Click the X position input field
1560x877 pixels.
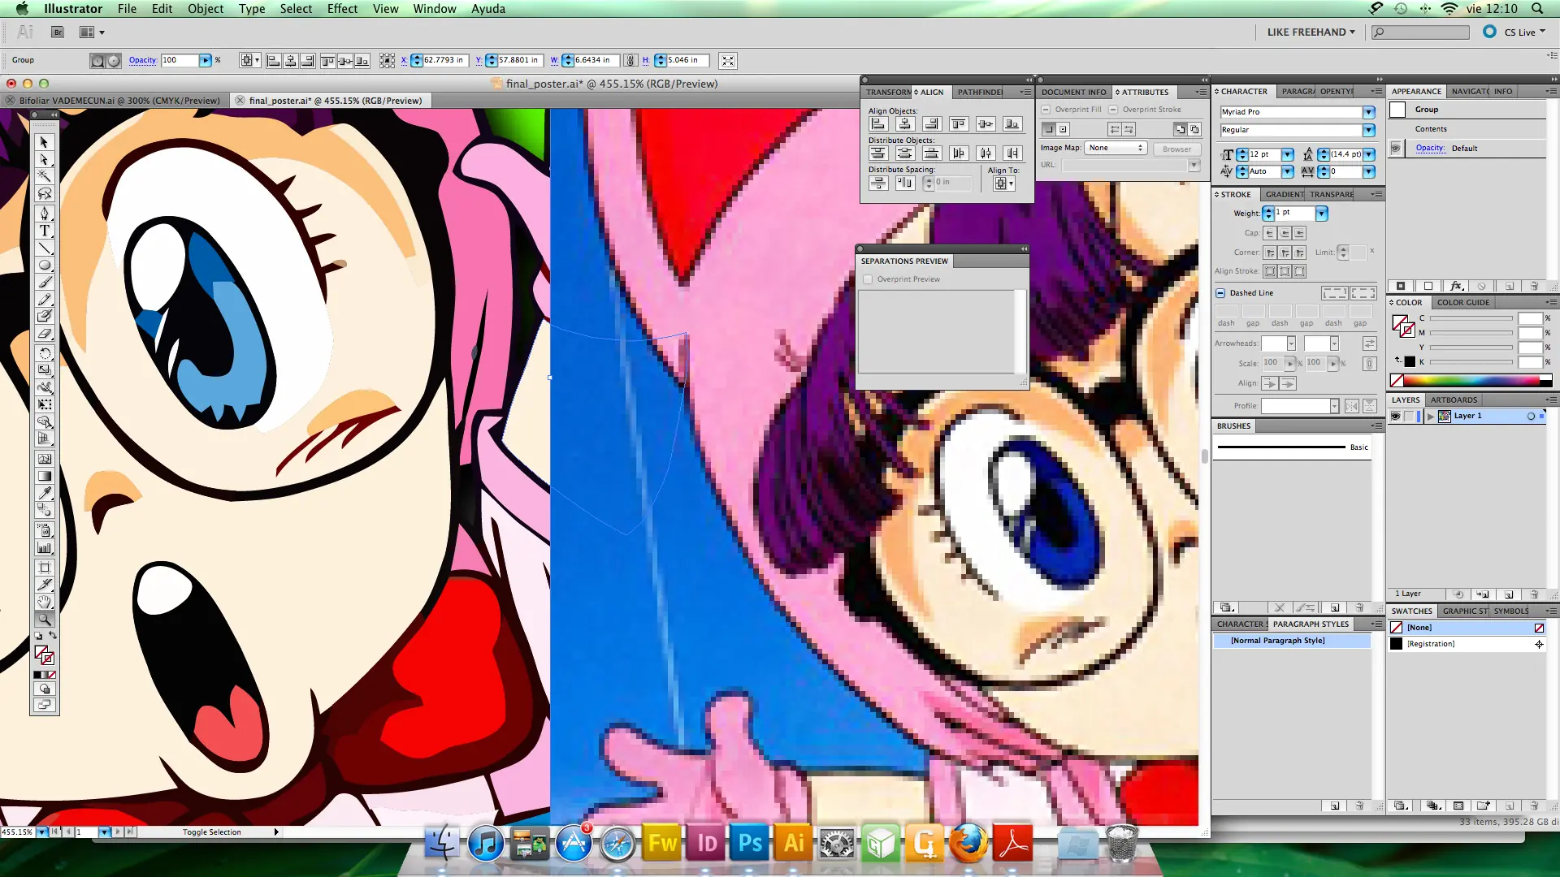pos(444,60)
